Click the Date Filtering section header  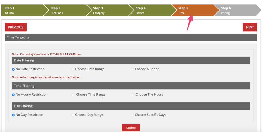[131, 60]
